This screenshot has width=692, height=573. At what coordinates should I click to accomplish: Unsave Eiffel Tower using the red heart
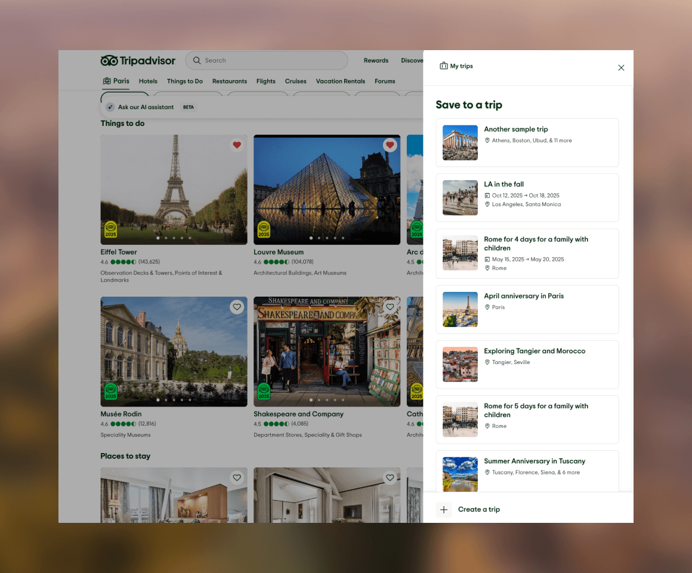[237, 145]
